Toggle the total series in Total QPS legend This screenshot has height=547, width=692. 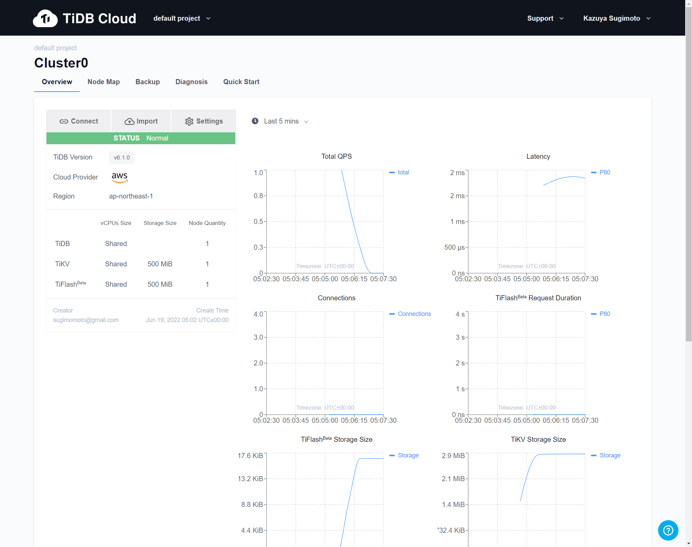point(403,172)
